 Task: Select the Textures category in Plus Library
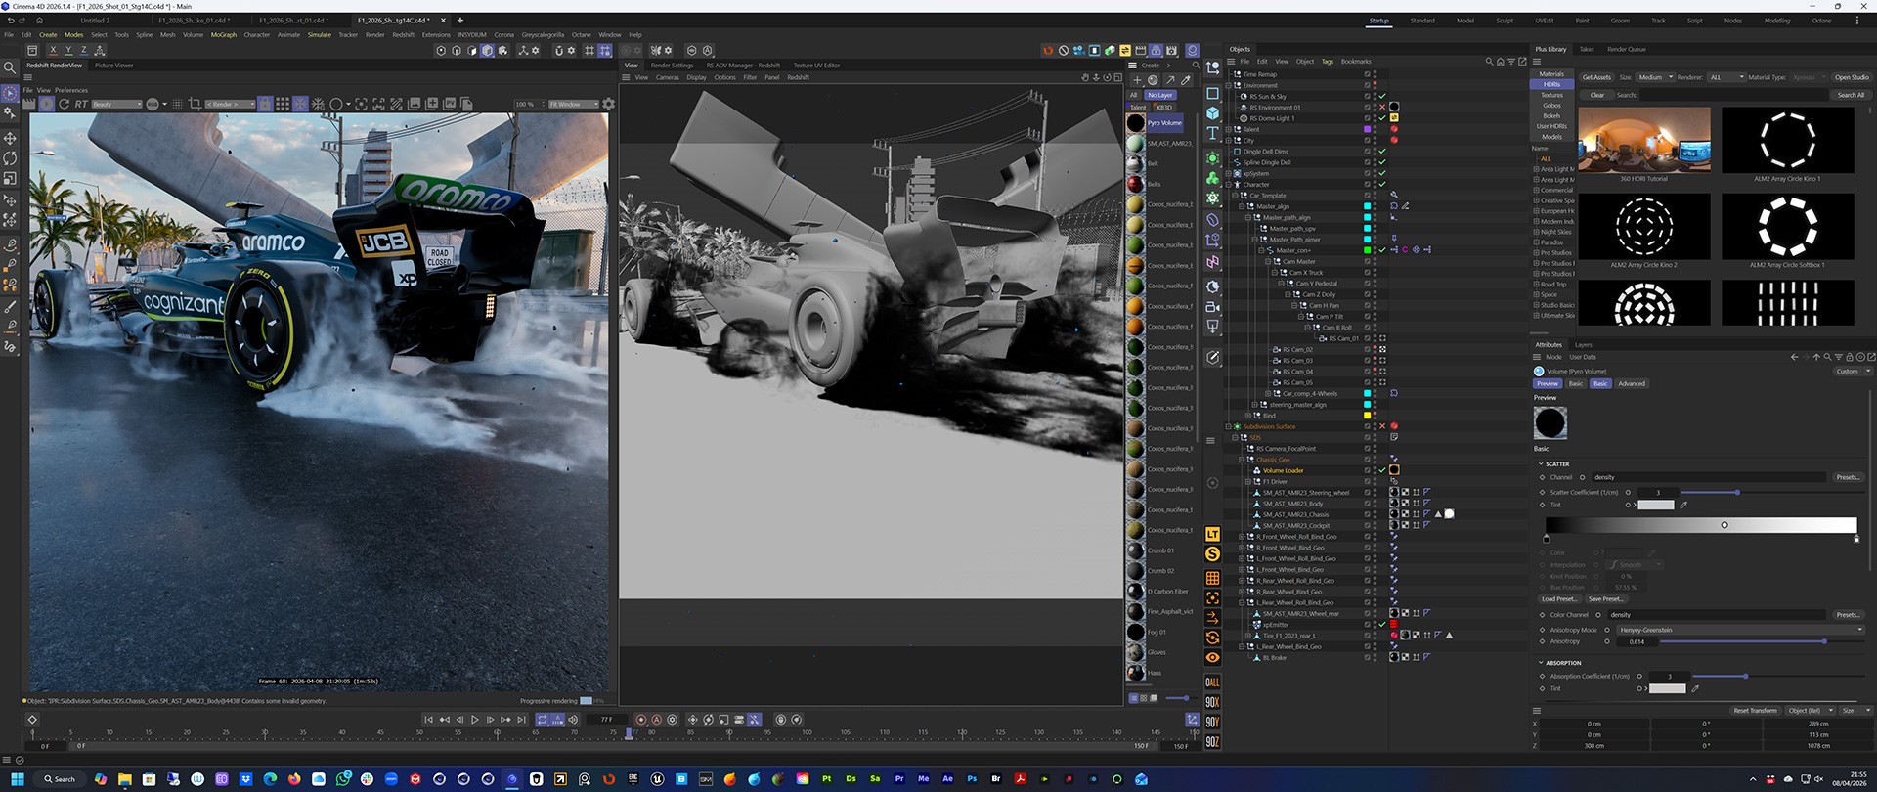[1551, 95]
